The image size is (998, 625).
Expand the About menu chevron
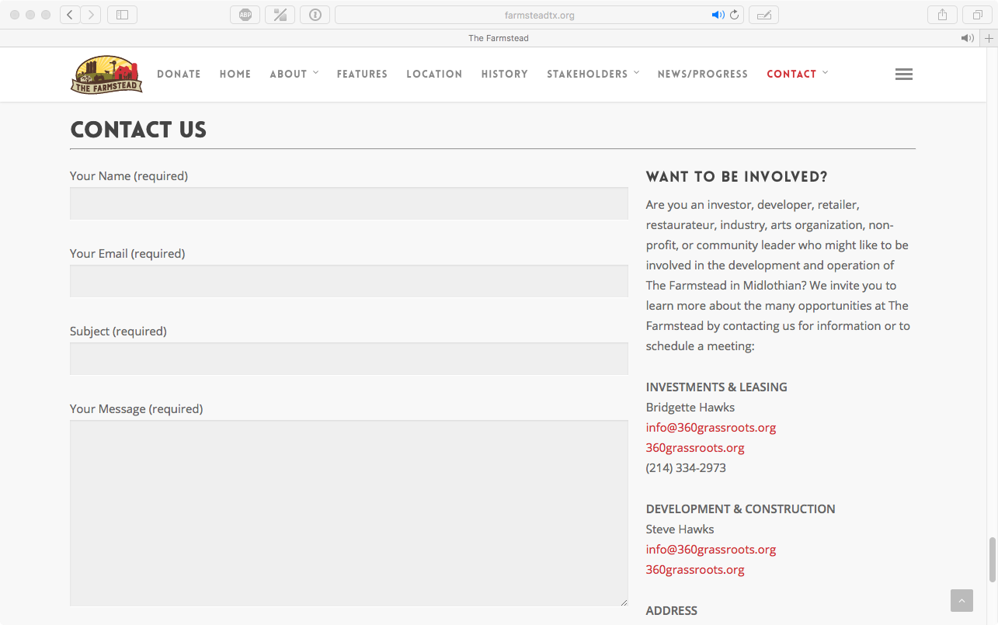[x=316, y=73]
